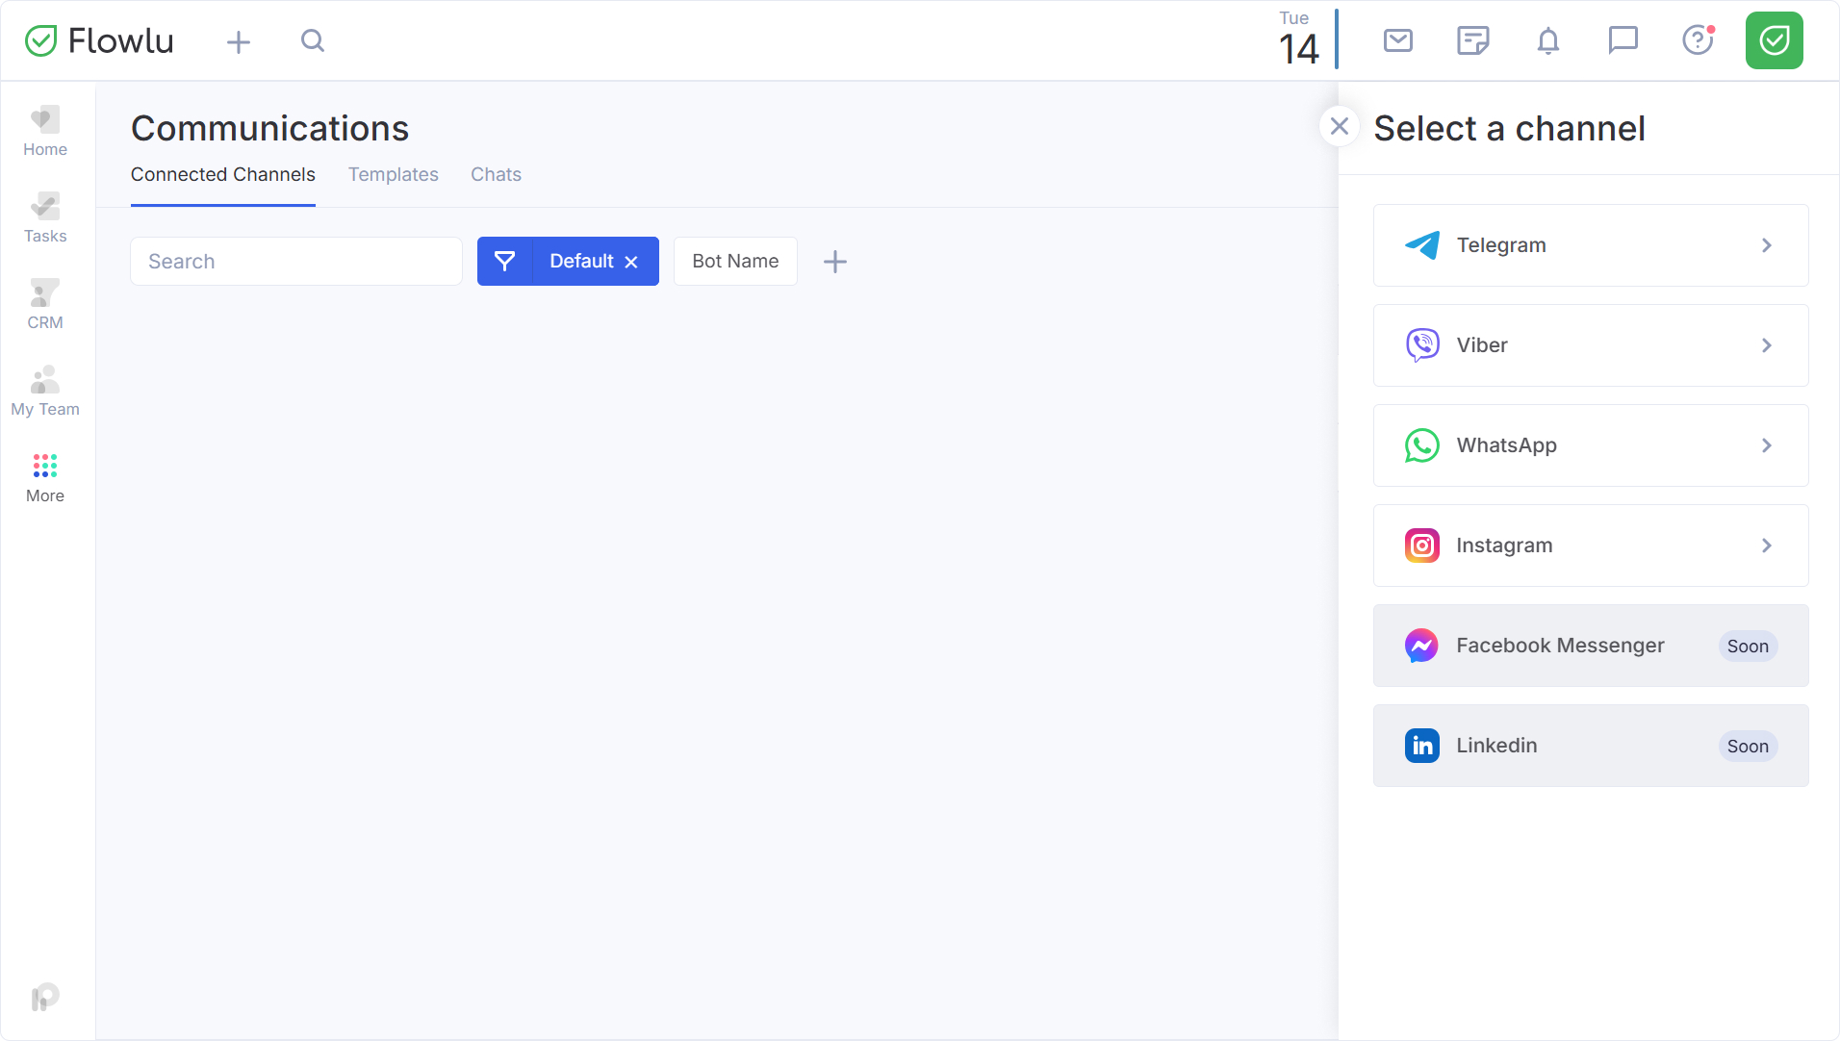Open the green profile avatar
1840x1041 pixels.
click(1774, 40)
